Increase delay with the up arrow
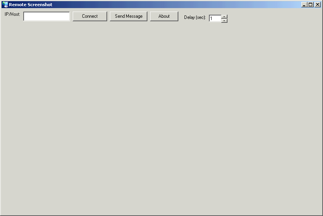The width and height of the screenshot is (323, 216). [x=224, y=17]
